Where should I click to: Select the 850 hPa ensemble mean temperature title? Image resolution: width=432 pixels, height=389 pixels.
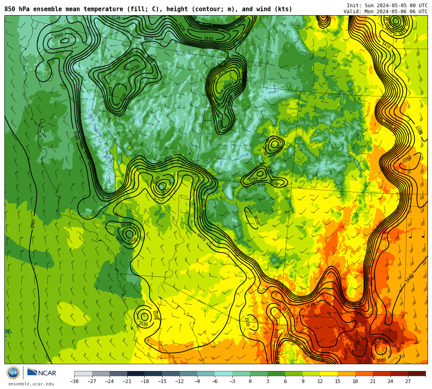148,9
